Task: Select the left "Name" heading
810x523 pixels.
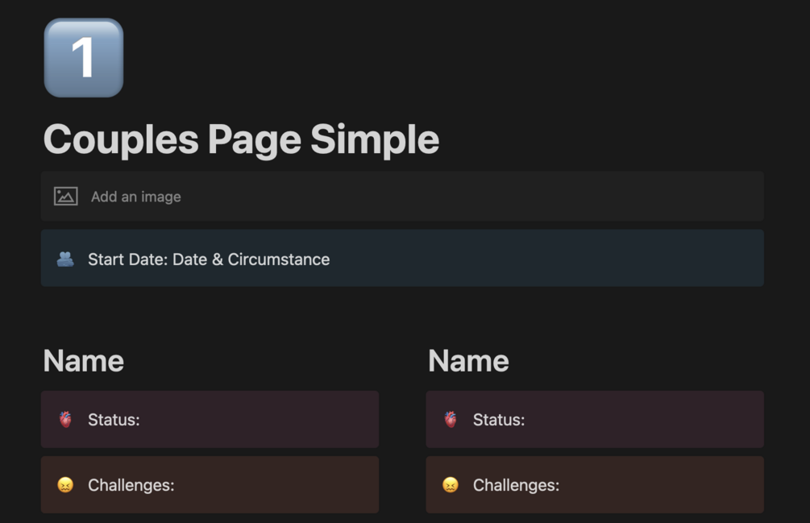Action: pyautogui.click(x=84, y=361)
